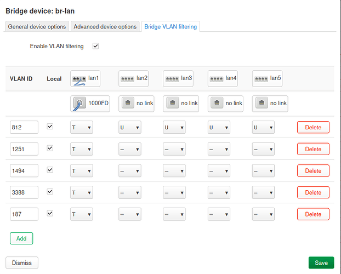341x274 pixels.
Task: Click the lan5 no link status icon
Action: tap(262, 103)
